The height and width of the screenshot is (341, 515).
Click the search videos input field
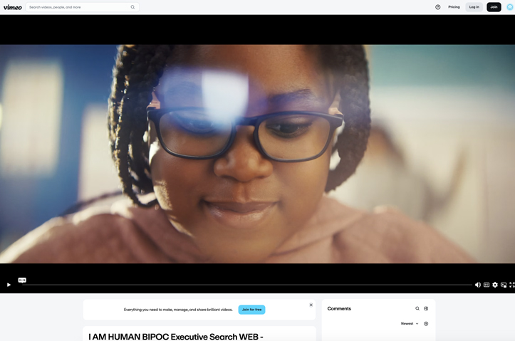click(82, 7)
